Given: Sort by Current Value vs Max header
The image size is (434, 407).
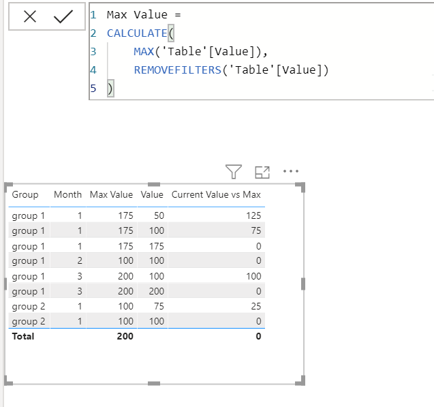Looking at the screenshot, I should [x=216, y=195].
